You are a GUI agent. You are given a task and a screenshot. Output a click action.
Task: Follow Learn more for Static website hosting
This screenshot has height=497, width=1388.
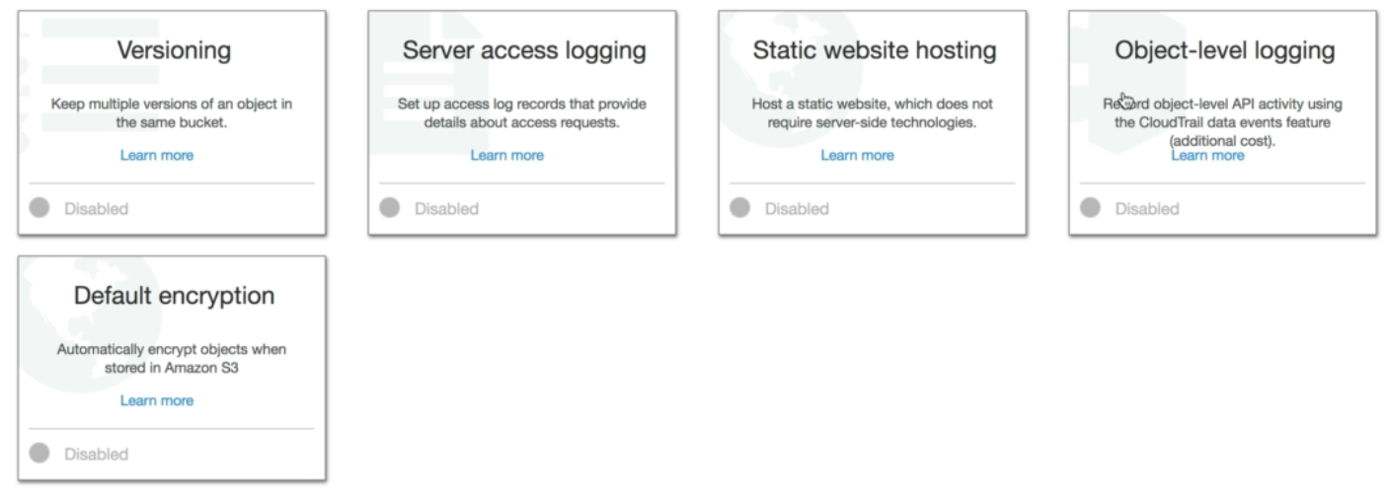click(x=857, y=155)
